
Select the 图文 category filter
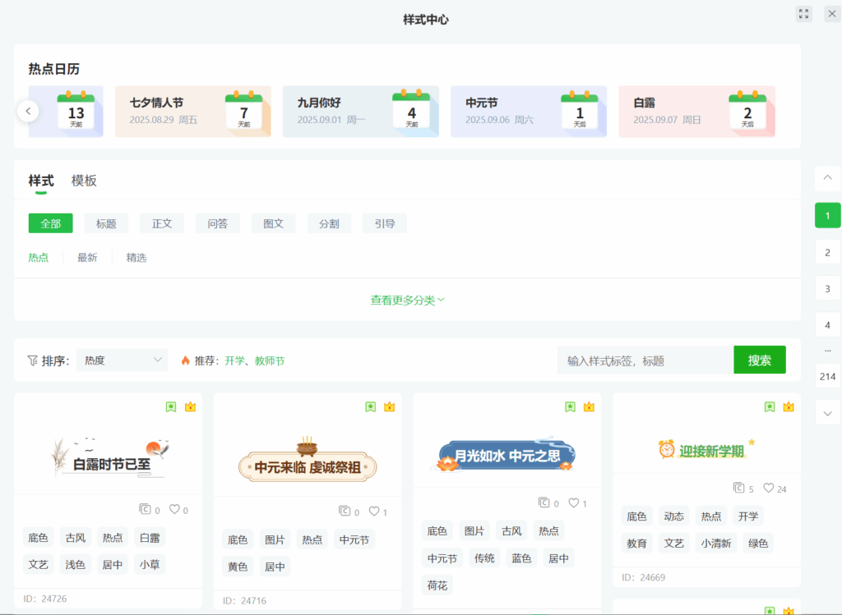pos(273,223)
